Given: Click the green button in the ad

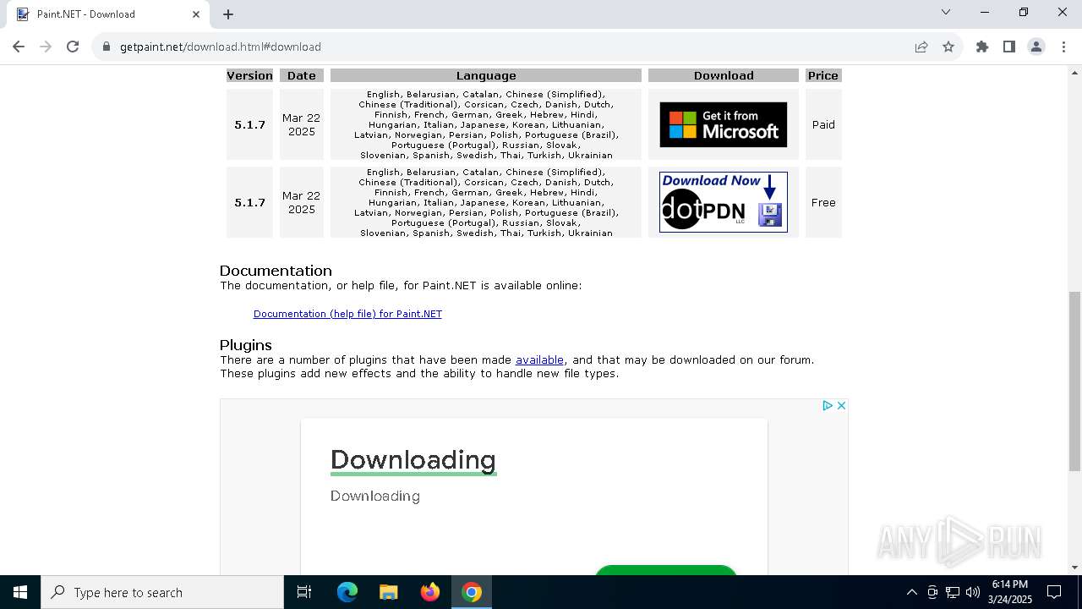Looking at the screenshot, I should pos(666,570).
